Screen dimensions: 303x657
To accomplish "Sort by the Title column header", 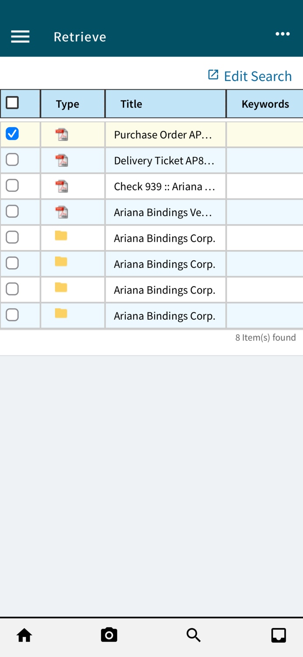I will click(131, 104).
